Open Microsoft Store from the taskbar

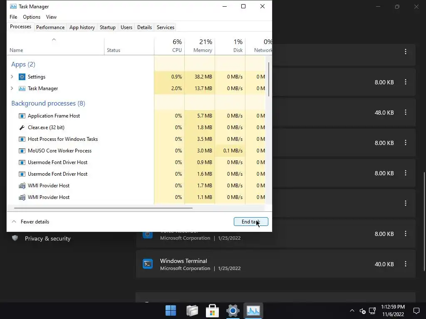click(x=213, y=311)
